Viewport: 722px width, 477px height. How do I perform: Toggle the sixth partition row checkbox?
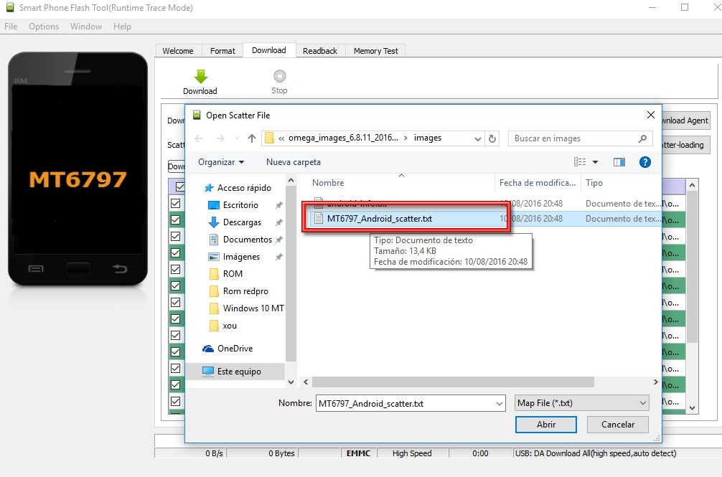175,285
